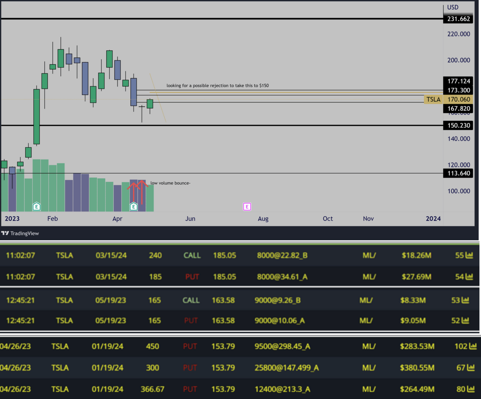
Task: Click 03/15/24 expiry in the 240 strike row
Action: pos(111,255)
